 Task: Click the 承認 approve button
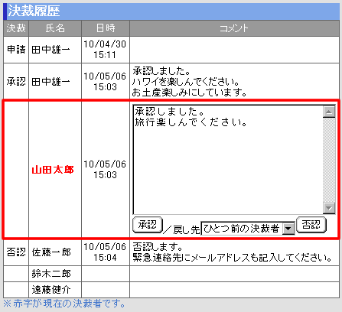(148, 225)
